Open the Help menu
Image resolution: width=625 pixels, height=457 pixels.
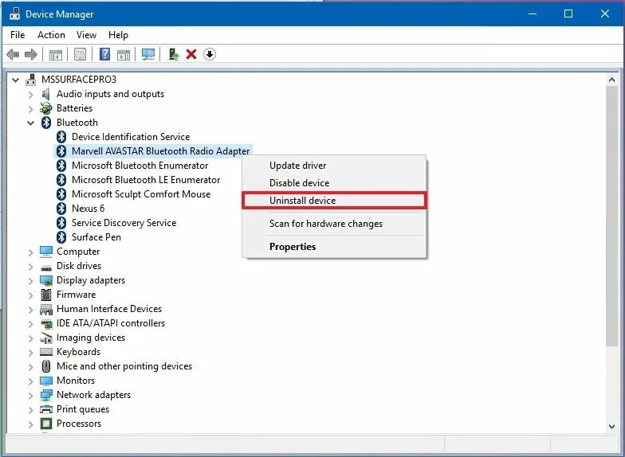[118, 35]
